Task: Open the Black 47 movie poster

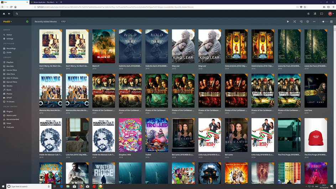Action: (103, 46)
